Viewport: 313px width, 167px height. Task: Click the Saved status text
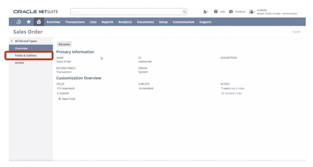point(296,32)
